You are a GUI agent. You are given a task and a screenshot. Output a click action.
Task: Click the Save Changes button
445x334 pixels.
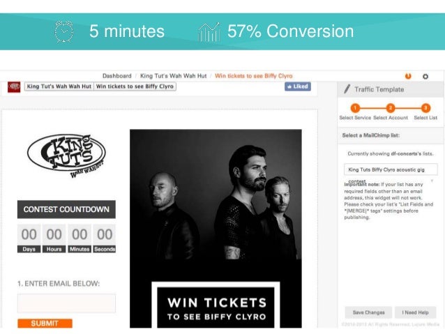click(368, 312)
